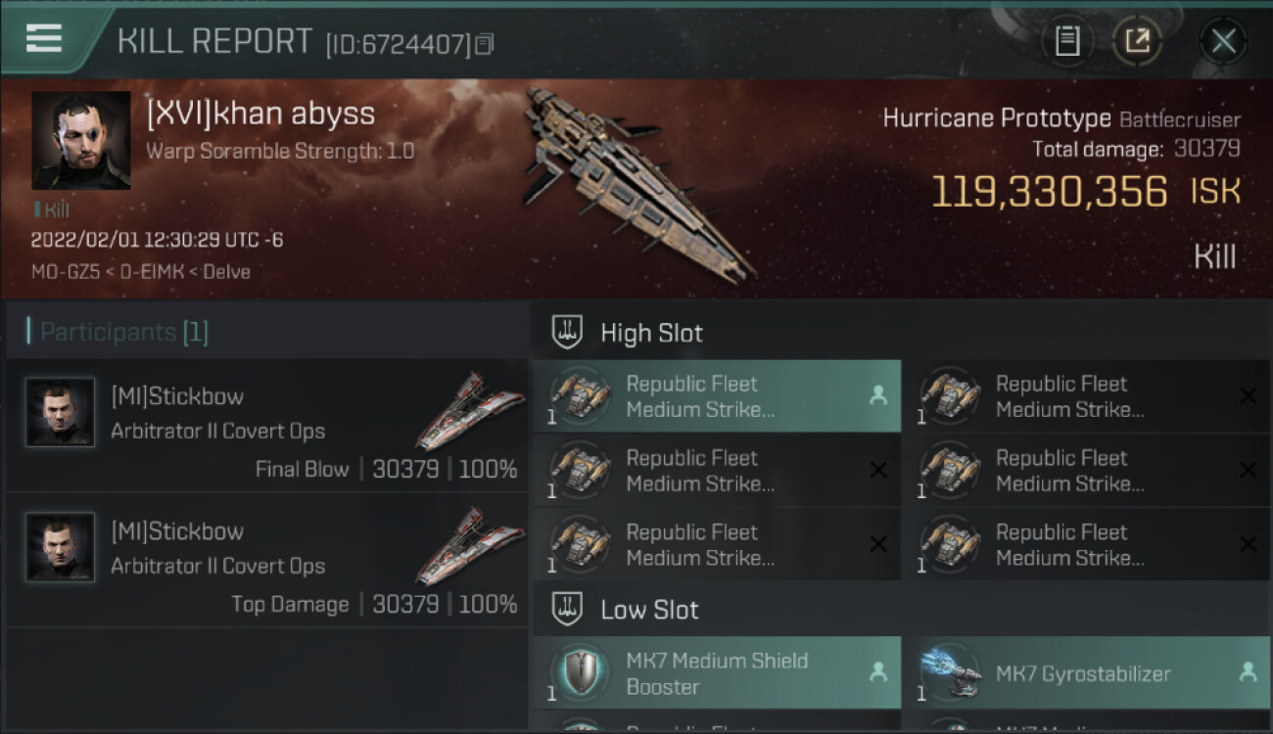Image resolution: width=1273 pixels, height=734 pixels.
Task: Inspect the Hurricane Prototype ship image
Action: pos(636,181)
